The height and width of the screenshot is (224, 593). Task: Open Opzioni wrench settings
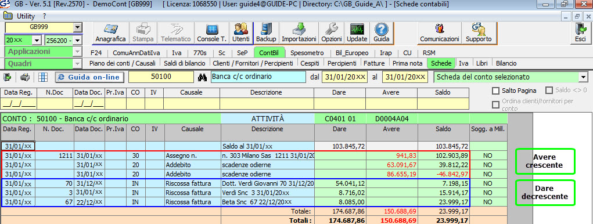332,33
